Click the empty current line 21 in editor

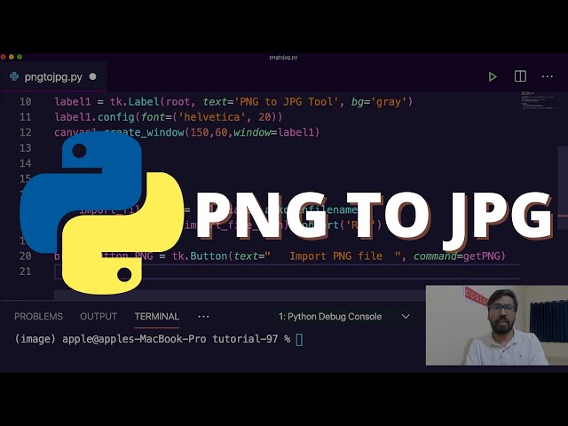click(x=287, y=272)
